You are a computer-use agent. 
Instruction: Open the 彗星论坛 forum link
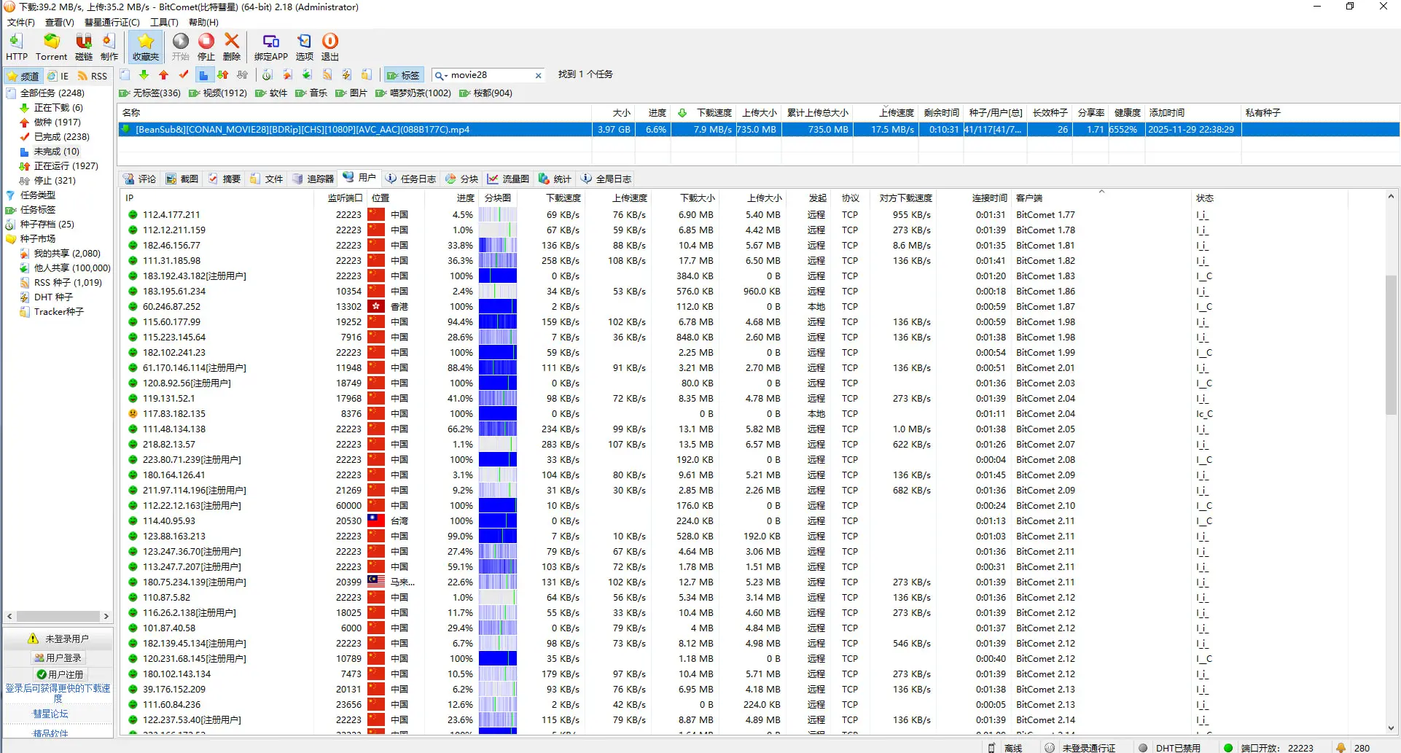click(x=50, y=714)
